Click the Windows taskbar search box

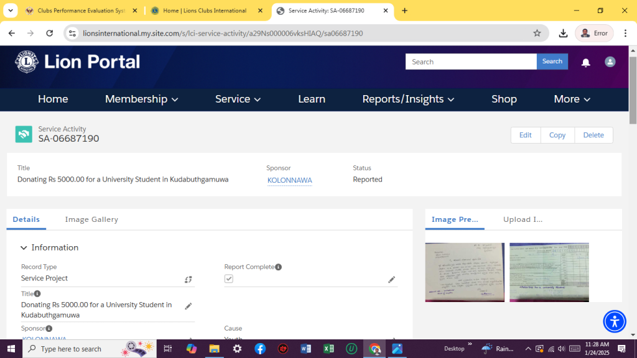pyautogui.click(x=90, y=349)
